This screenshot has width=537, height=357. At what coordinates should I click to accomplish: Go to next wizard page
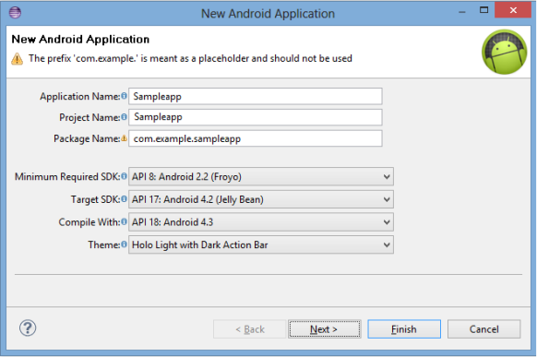pyautogui.click(x=325, y=329)
